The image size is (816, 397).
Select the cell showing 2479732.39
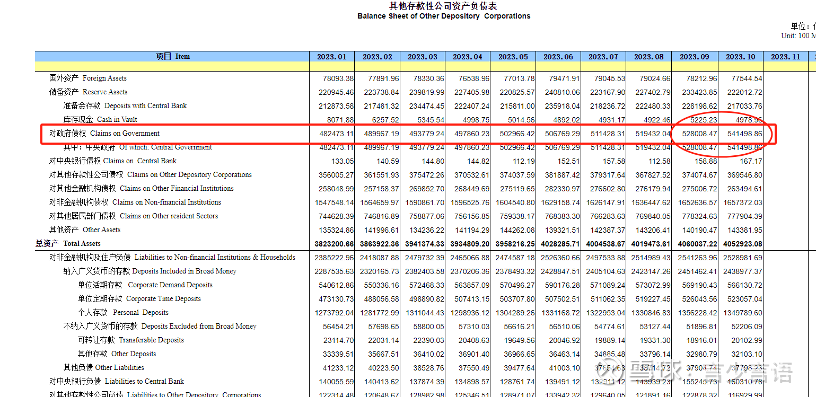click(x=425, y=258)
